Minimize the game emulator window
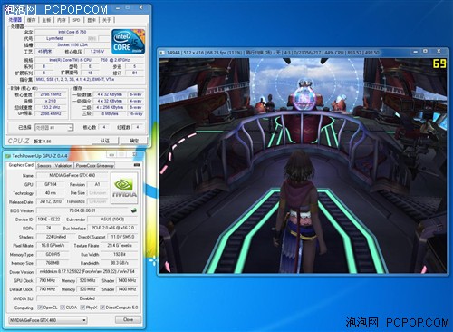 click(416, 52)
